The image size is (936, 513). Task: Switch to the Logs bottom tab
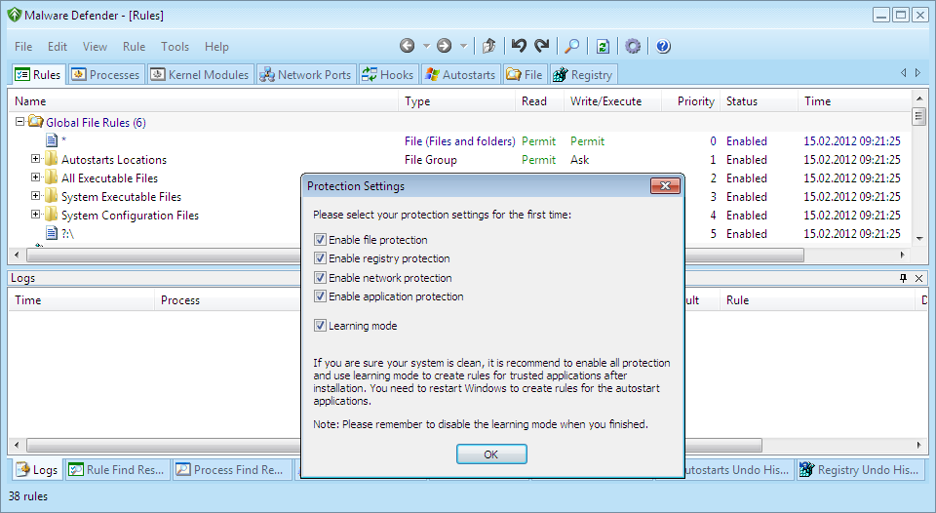pos(36,470)
